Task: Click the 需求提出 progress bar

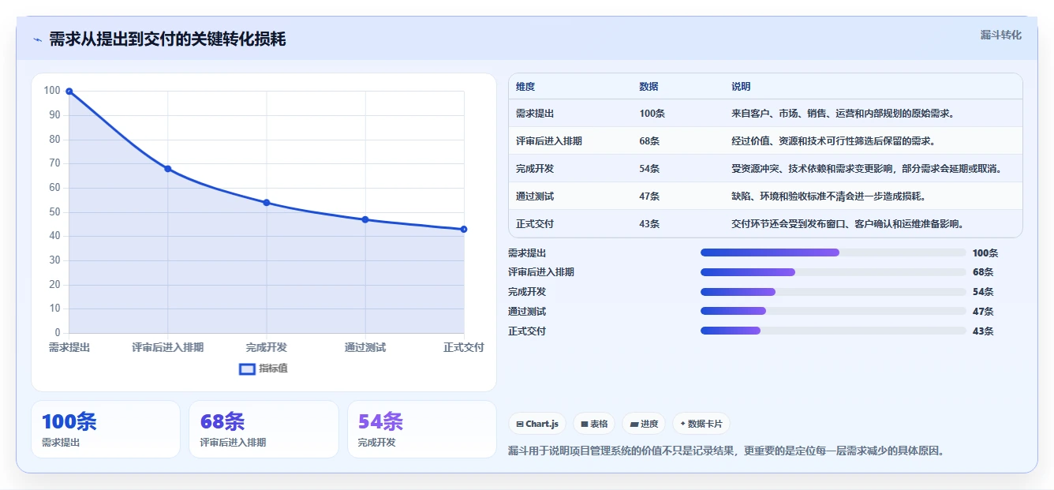Action: [x=833, y=252]
